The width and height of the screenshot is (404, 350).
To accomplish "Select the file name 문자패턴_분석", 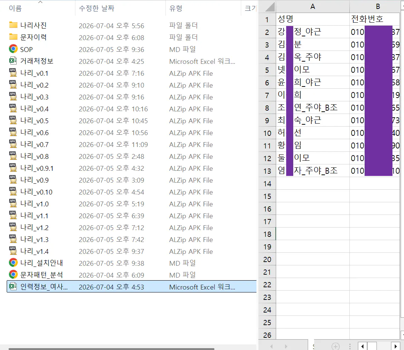I will (42, 275).
